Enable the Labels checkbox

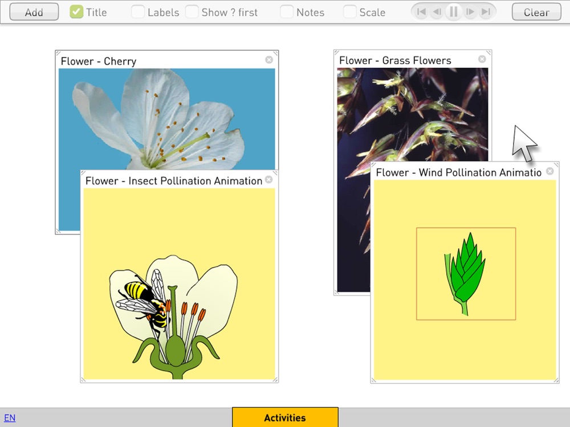click(x=138, y=12)
